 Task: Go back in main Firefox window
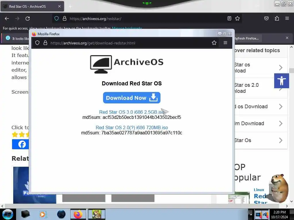7,19
